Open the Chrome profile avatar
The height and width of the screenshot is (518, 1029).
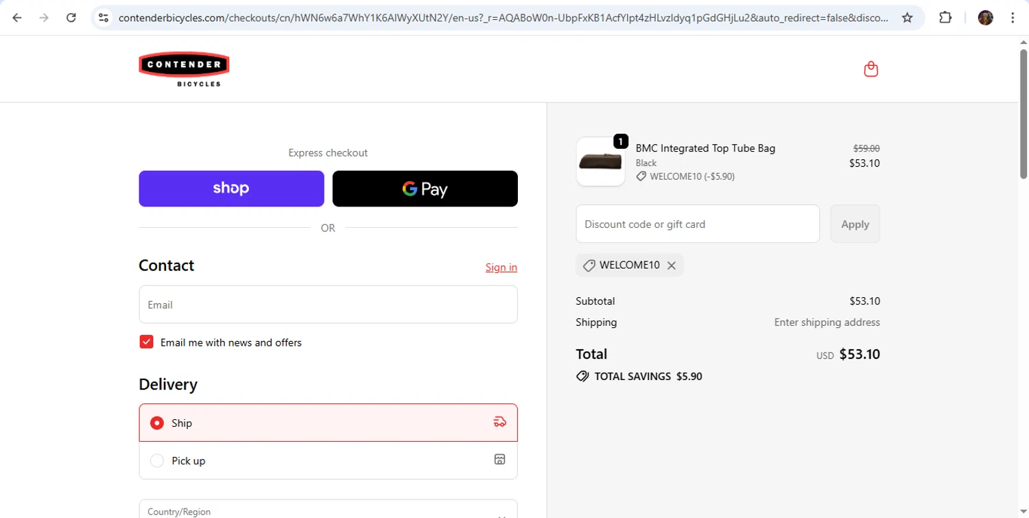pos(986,18)
